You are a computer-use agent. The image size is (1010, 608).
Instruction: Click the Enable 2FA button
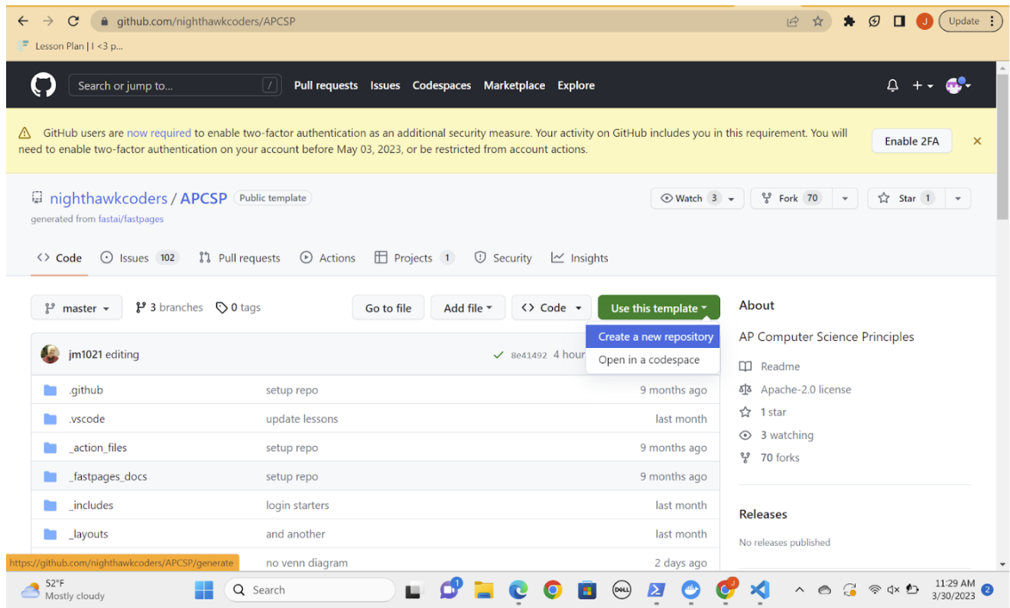tap(911, 141)
